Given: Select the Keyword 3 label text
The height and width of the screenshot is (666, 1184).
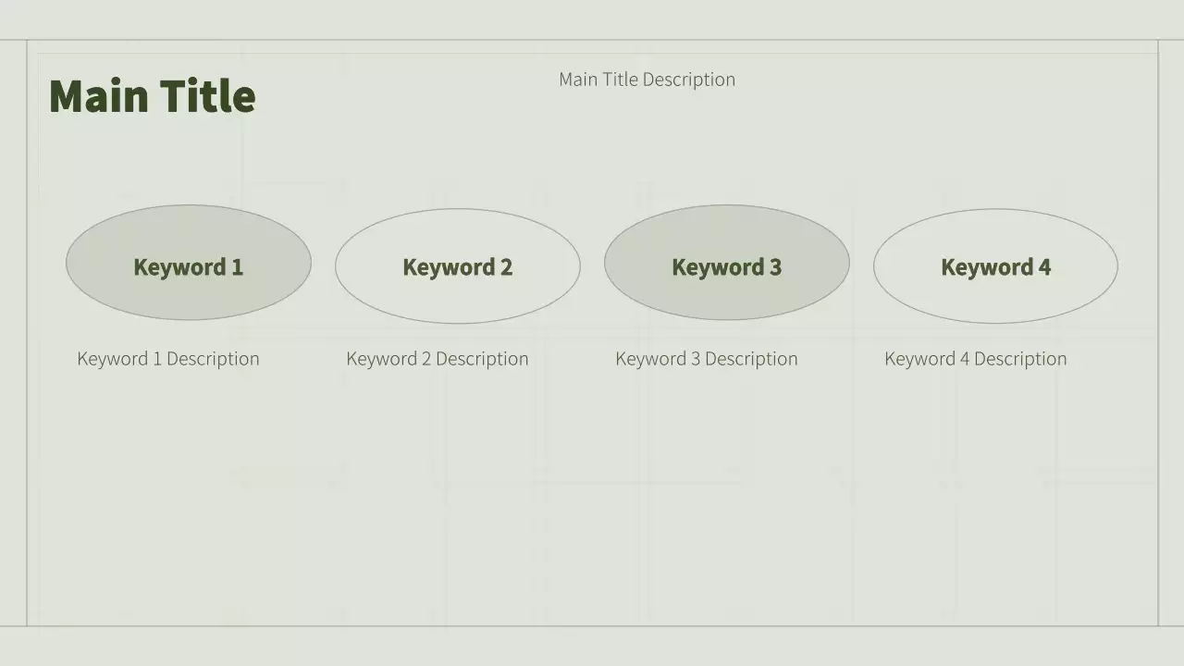Looking at the screenshot, I should point(726,267).
